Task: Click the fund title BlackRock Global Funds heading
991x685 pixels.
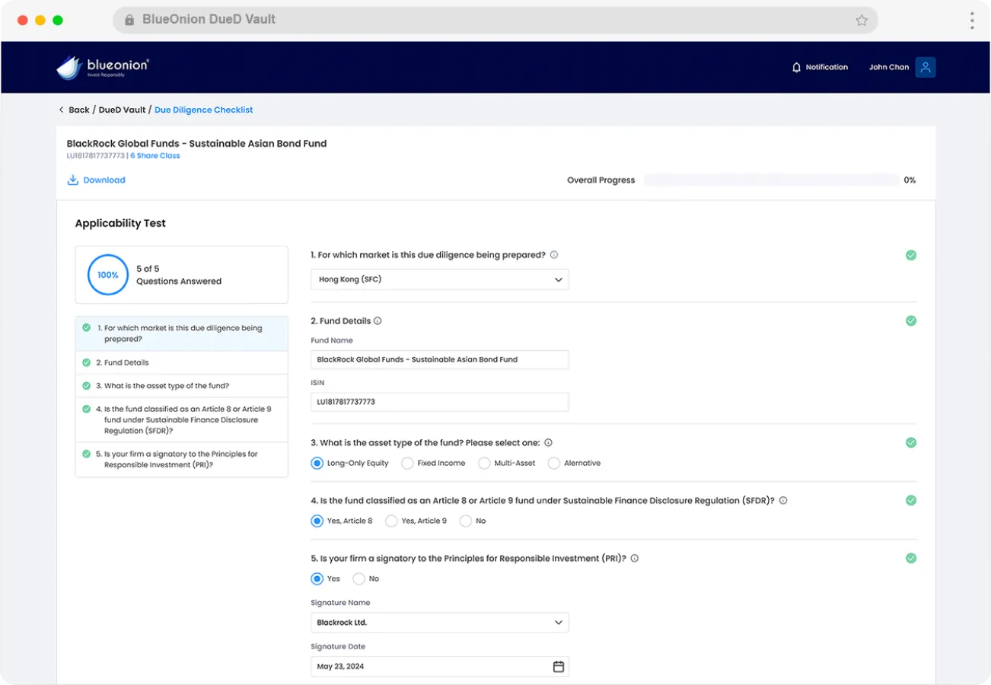Action: [196, 143]
